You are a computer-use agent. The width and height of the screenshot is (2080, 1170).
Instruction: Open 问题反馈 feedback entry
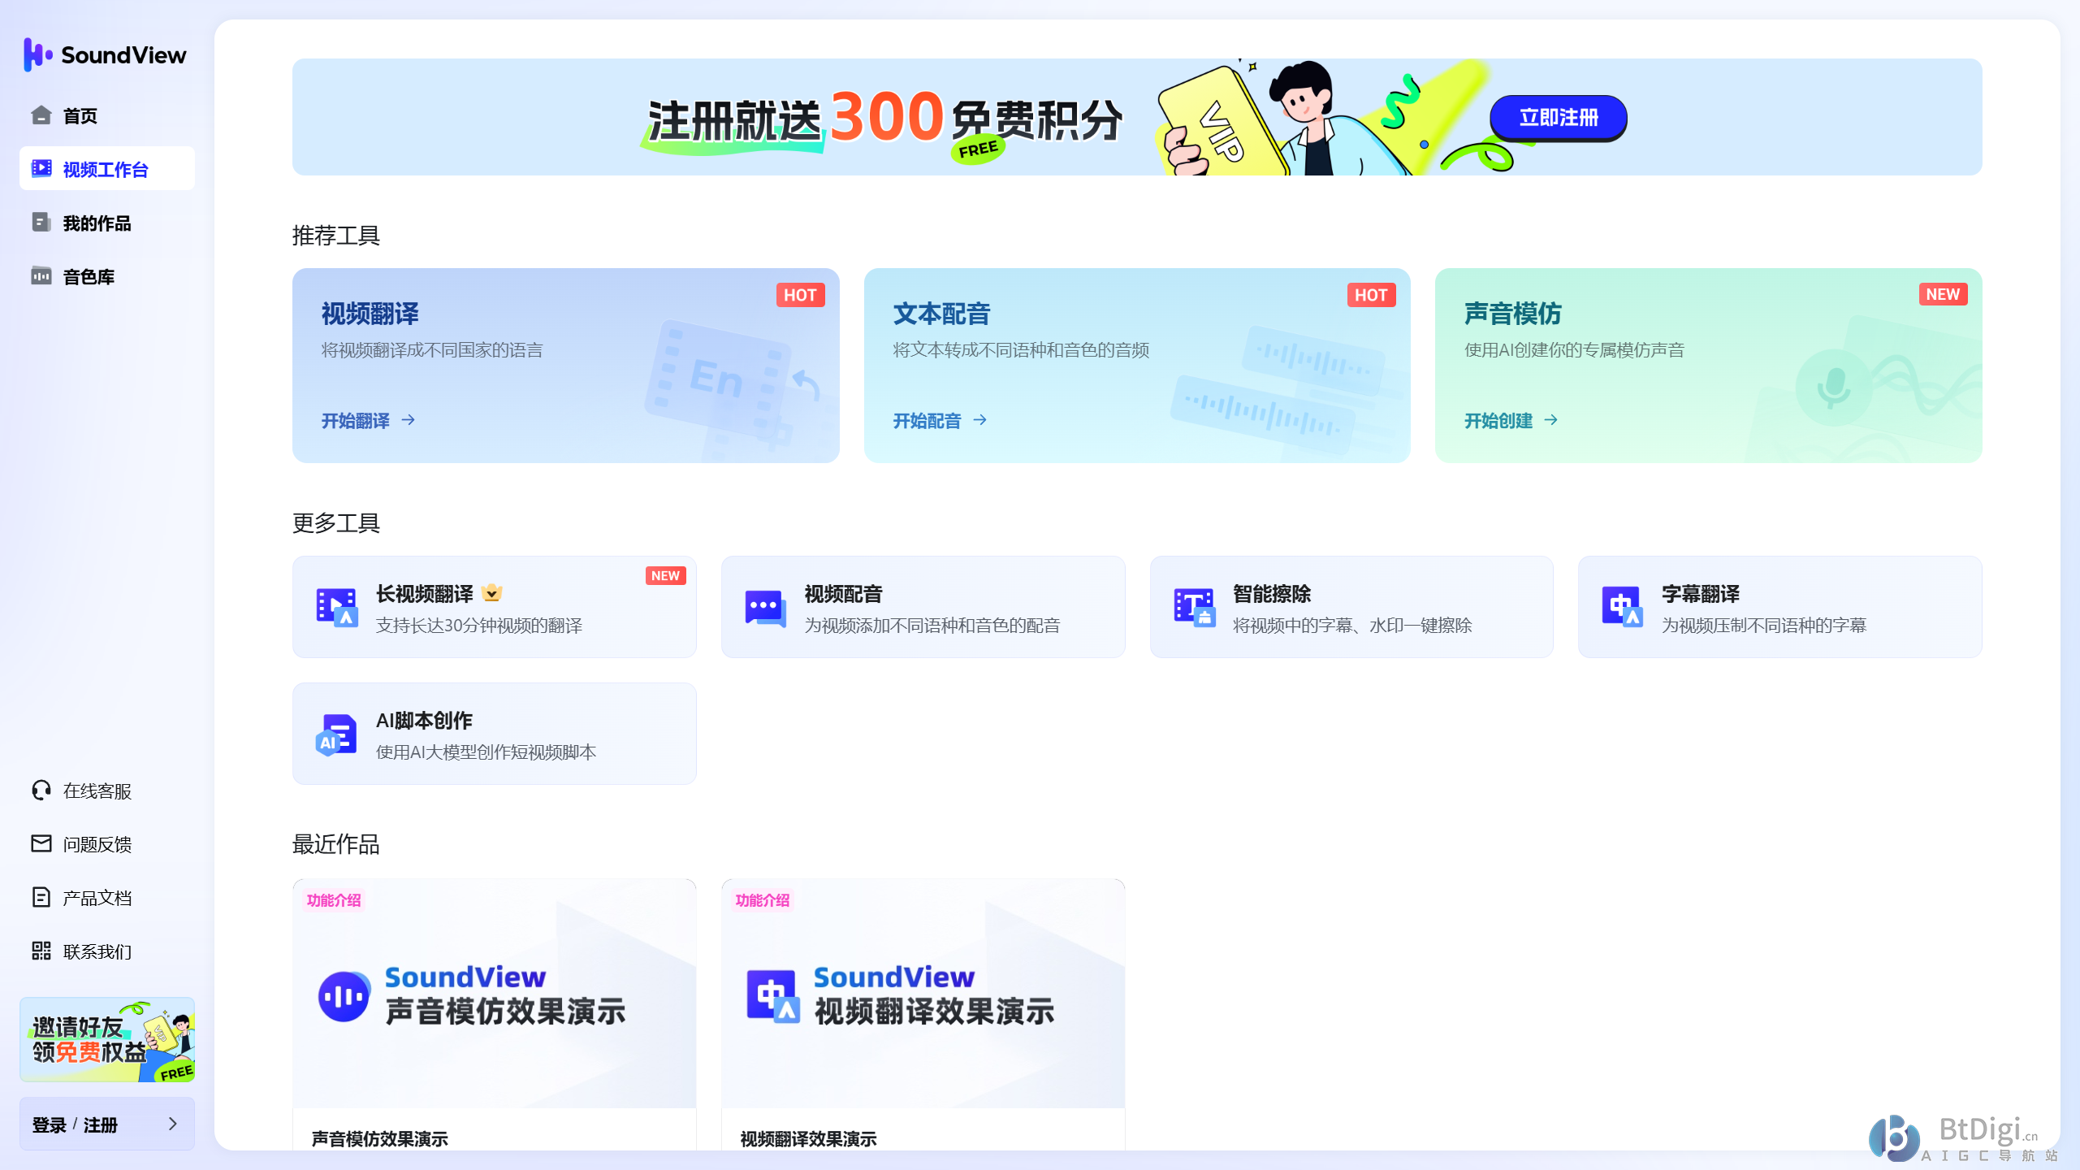tap(107, 843)
